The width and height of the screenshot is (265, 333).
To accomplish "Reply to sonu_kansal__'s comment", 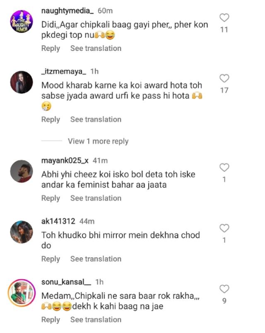I will click(x=51, y=320).
